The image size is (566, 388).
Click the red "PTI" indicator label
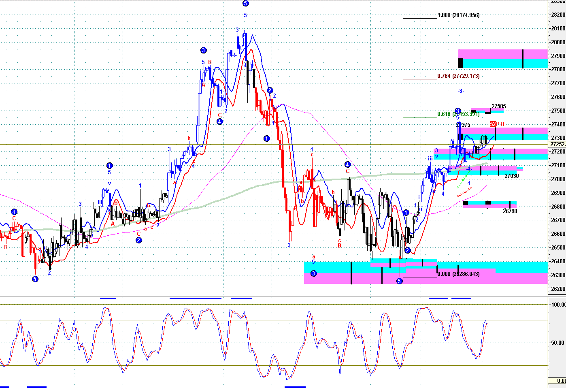coord(500,124)
